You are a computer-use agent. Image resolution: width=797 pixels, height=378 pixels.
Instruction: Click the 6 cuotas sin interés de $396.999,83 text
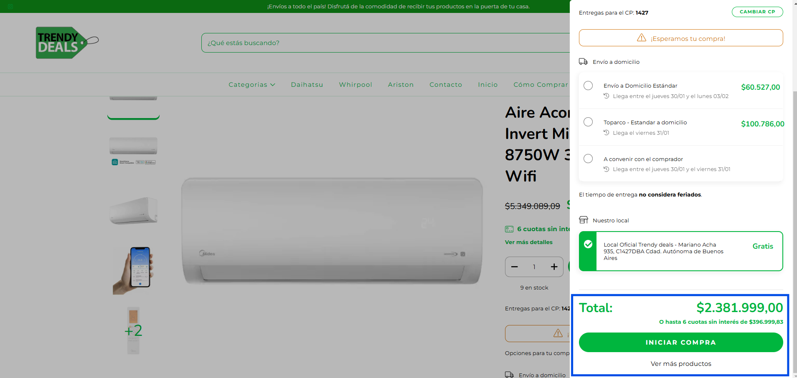(721, 322)
